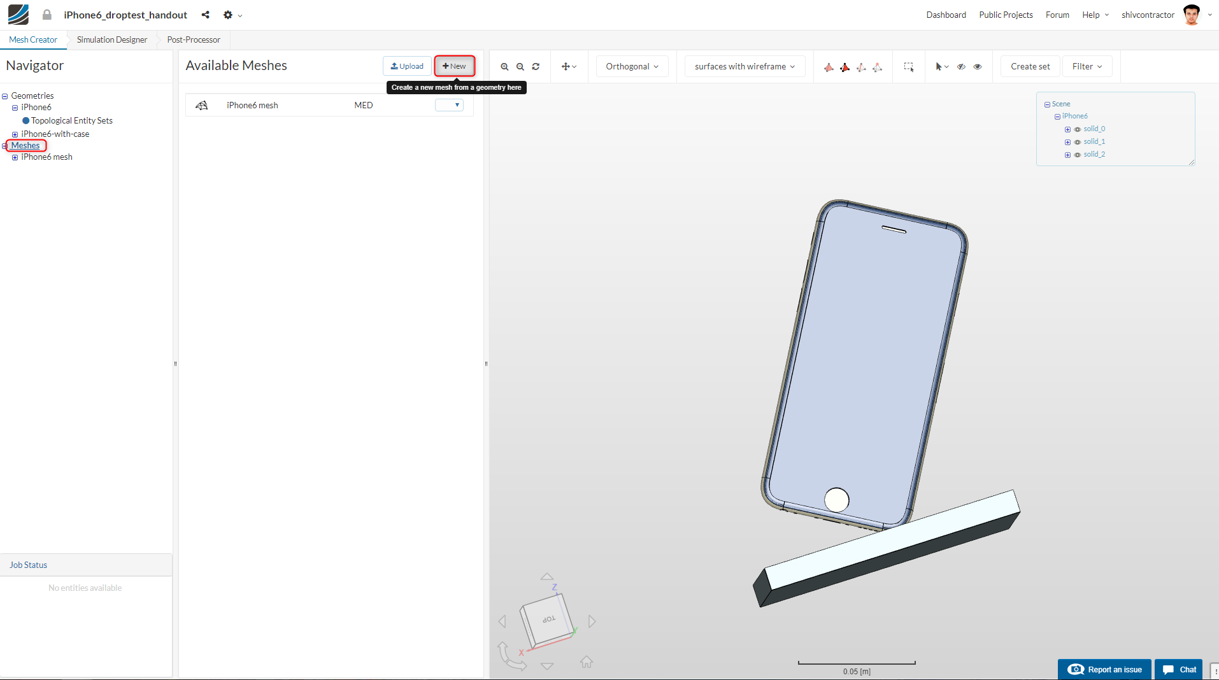The image size is (1219, 680).
Task: Open the Filter dropdown
Action: pos(1087,67)
